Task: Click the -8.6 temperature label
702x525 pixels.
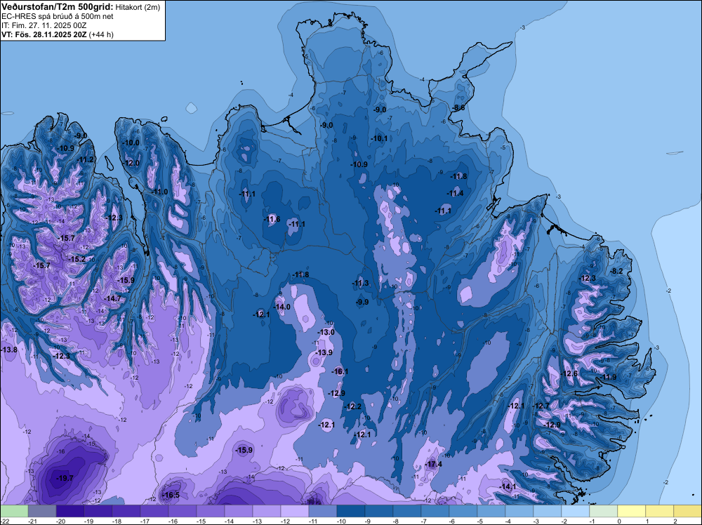Action: (x=458, y=108)
